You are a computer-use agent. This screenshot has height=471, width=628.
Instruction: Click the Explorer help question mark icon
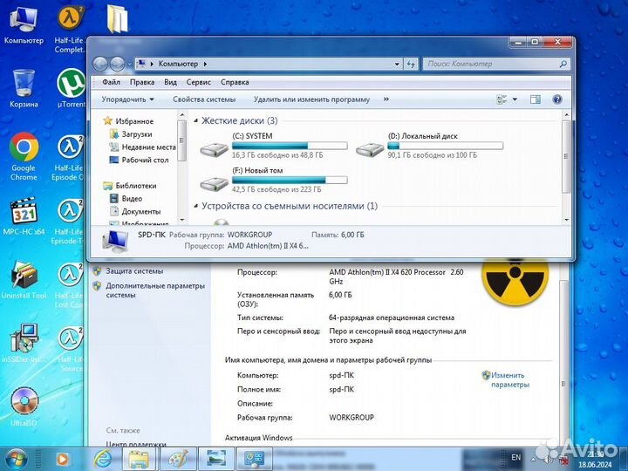coord(557,99)
